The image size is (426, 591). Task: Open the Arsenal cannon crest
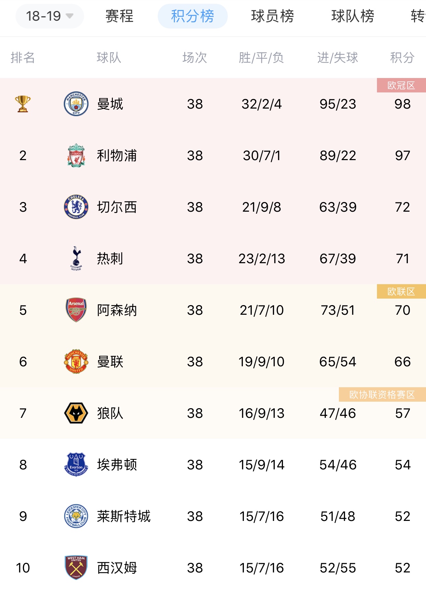pyautogui.click(x=76, y=310)
